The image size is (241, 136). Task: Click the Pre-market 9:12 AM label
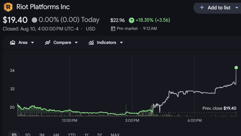[137, 29]
